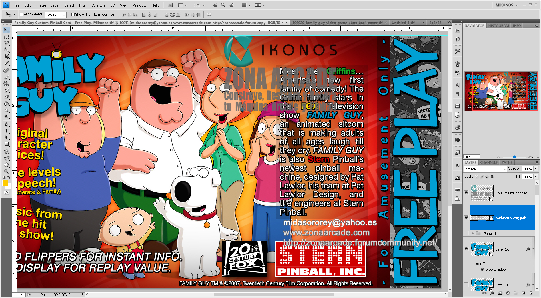
Task: Swap foreground and background colors
Action: pos(9,178)
